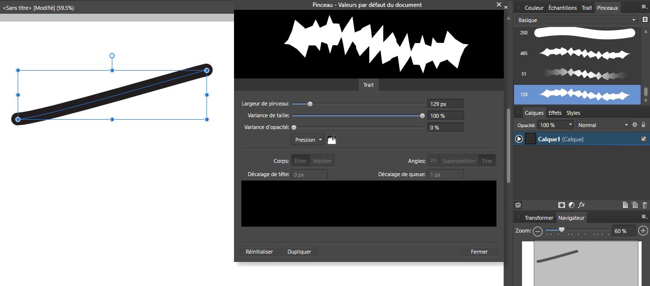The width and height of the screenshot is (650, 286).
Task: Select the 250 brush preset
Action: 577,33
